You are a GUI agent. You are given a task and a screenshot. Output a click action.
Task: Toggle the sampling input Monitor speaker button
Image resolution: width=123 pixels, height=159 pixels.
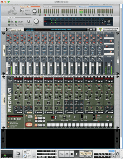(22, 10)
